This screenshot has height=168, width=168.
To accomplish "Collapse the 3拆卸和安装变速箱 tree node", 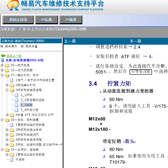I will pyautogui.click(x=7, y=90).
